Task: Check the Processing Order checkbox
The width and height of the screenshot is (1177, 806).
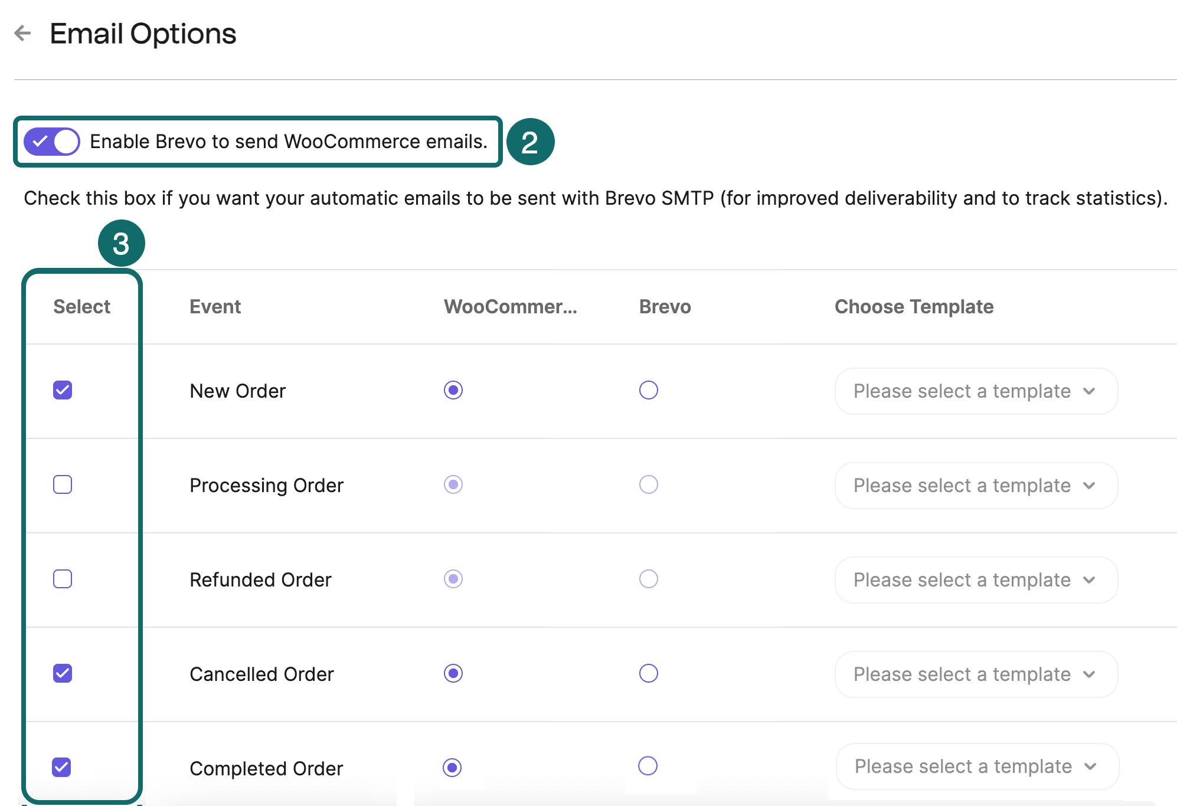Action: point(63,484)
